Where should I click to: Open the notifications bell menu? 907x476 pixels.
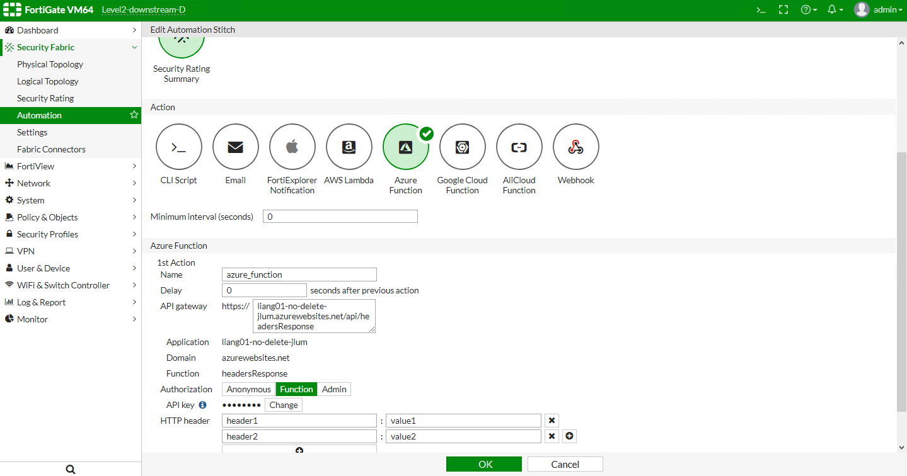(835, 10)
